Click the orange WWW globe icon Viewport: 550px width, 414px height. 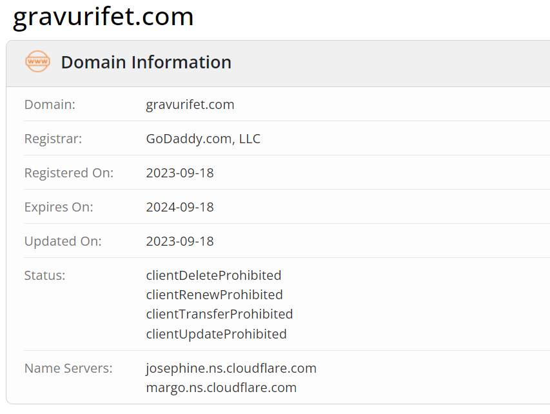coord(37,62)
